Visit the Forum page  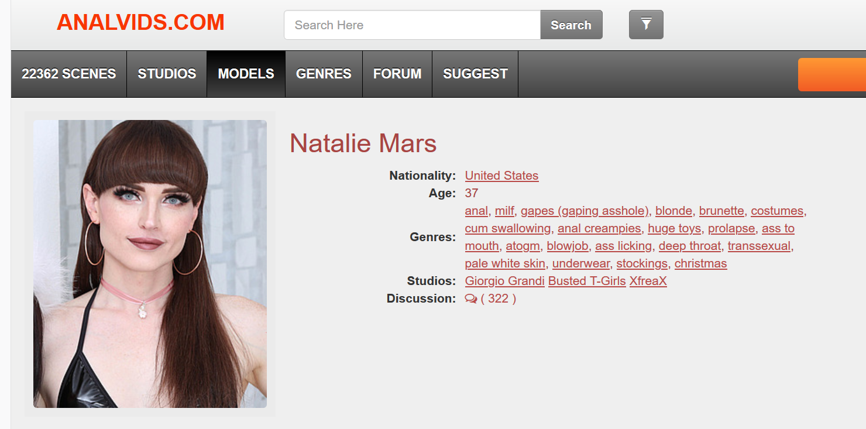tap(397, 74)
